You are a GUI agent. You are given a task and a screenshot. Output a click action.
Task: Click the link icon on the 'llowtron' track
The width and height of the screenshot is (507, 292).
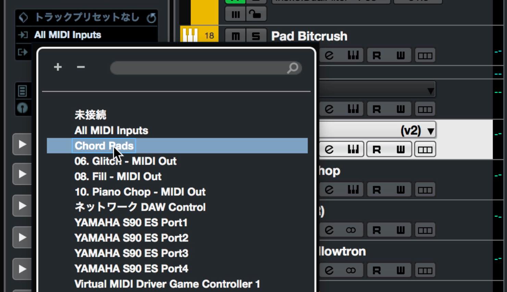[351, 270]
